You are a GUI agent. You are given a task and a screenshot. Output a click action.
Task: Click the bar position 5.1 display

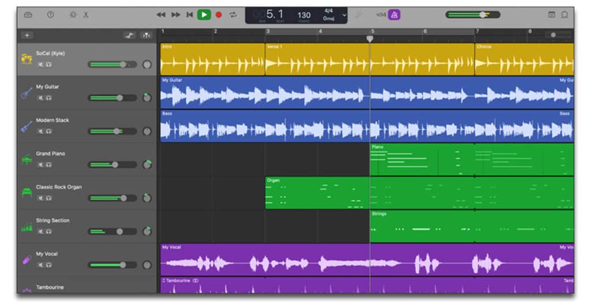pos(274,14)
